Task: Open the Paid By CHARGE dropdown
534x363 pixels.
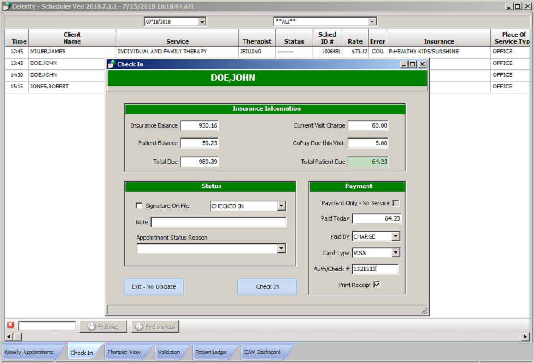Action: (x=395, y=236)
